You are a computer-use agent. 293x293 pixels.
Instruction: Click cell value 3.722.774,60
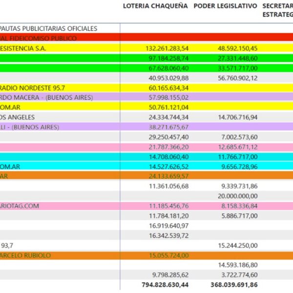tap(239, 275)
